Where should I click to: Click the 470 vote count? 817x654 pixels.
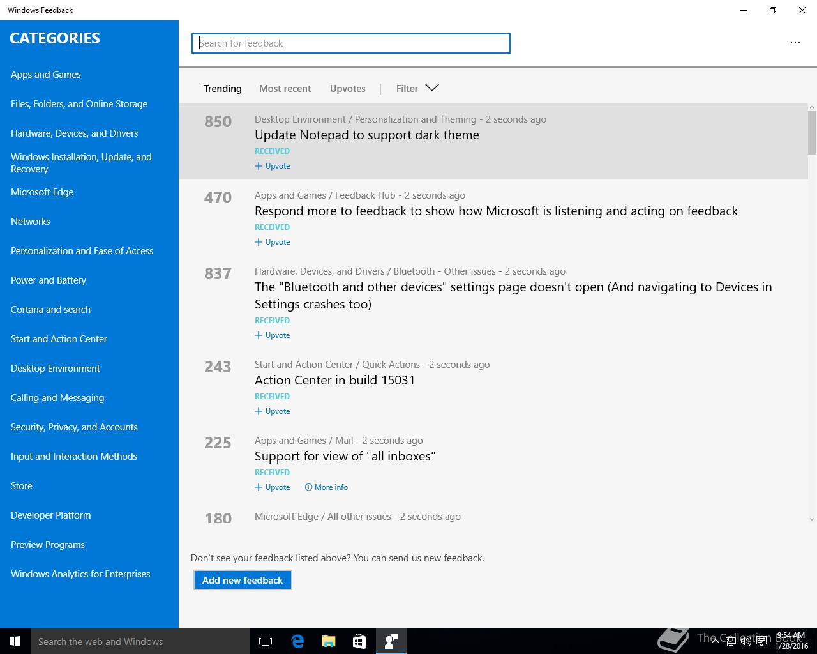point(218,197)
